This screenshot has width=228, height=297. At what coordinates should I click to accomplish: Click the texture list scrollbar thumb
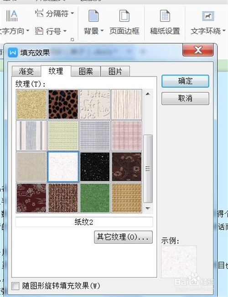coord(148,169)
